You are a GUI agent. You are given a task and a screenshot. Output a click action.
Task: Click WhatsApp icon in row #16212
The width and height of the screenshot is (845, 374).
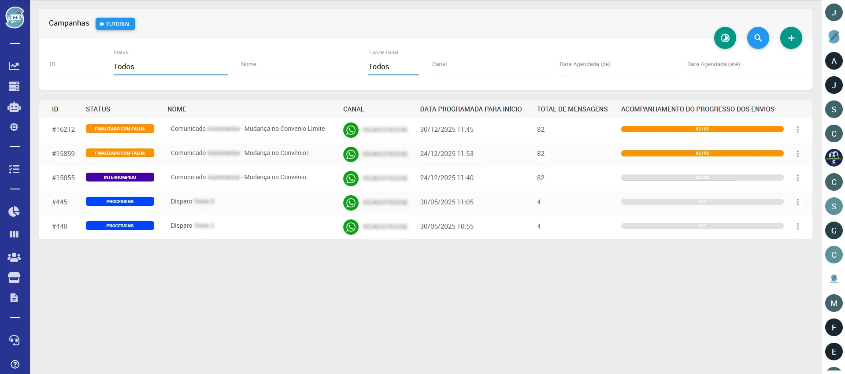(351, 130)
